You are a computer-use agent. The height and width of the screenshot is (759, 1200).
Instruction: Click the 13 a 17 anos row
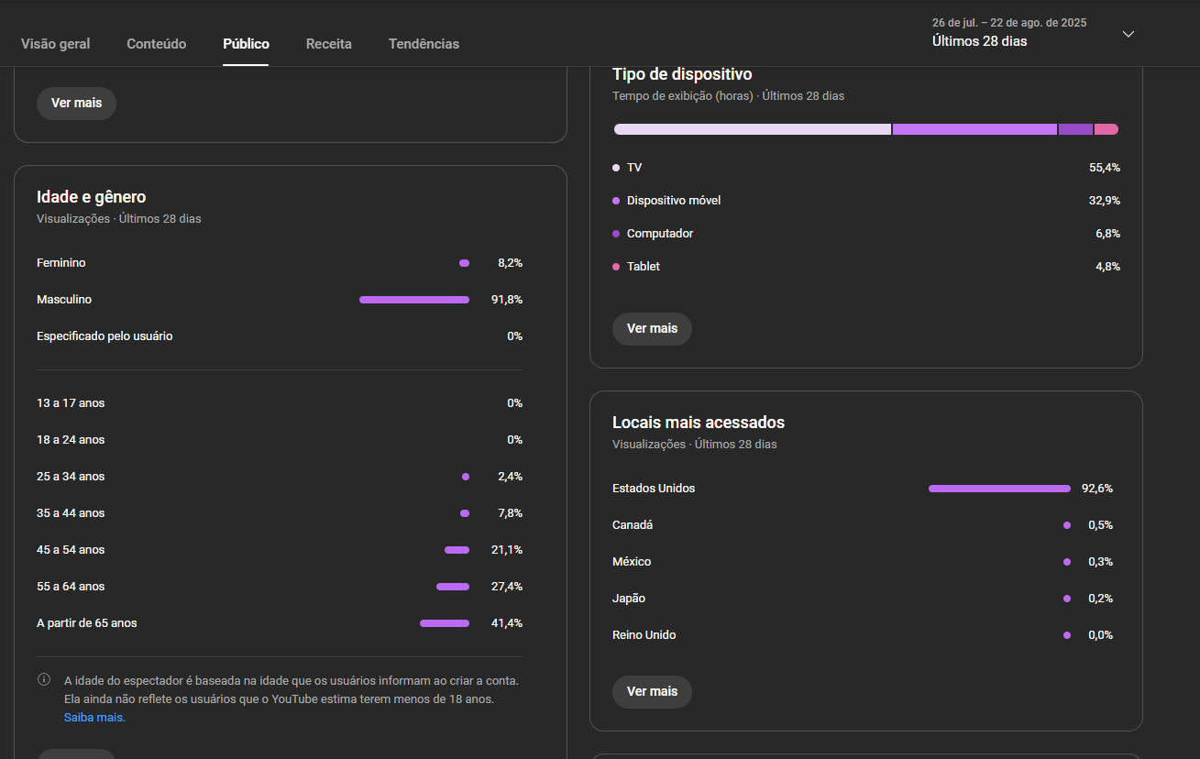[280, 403]
